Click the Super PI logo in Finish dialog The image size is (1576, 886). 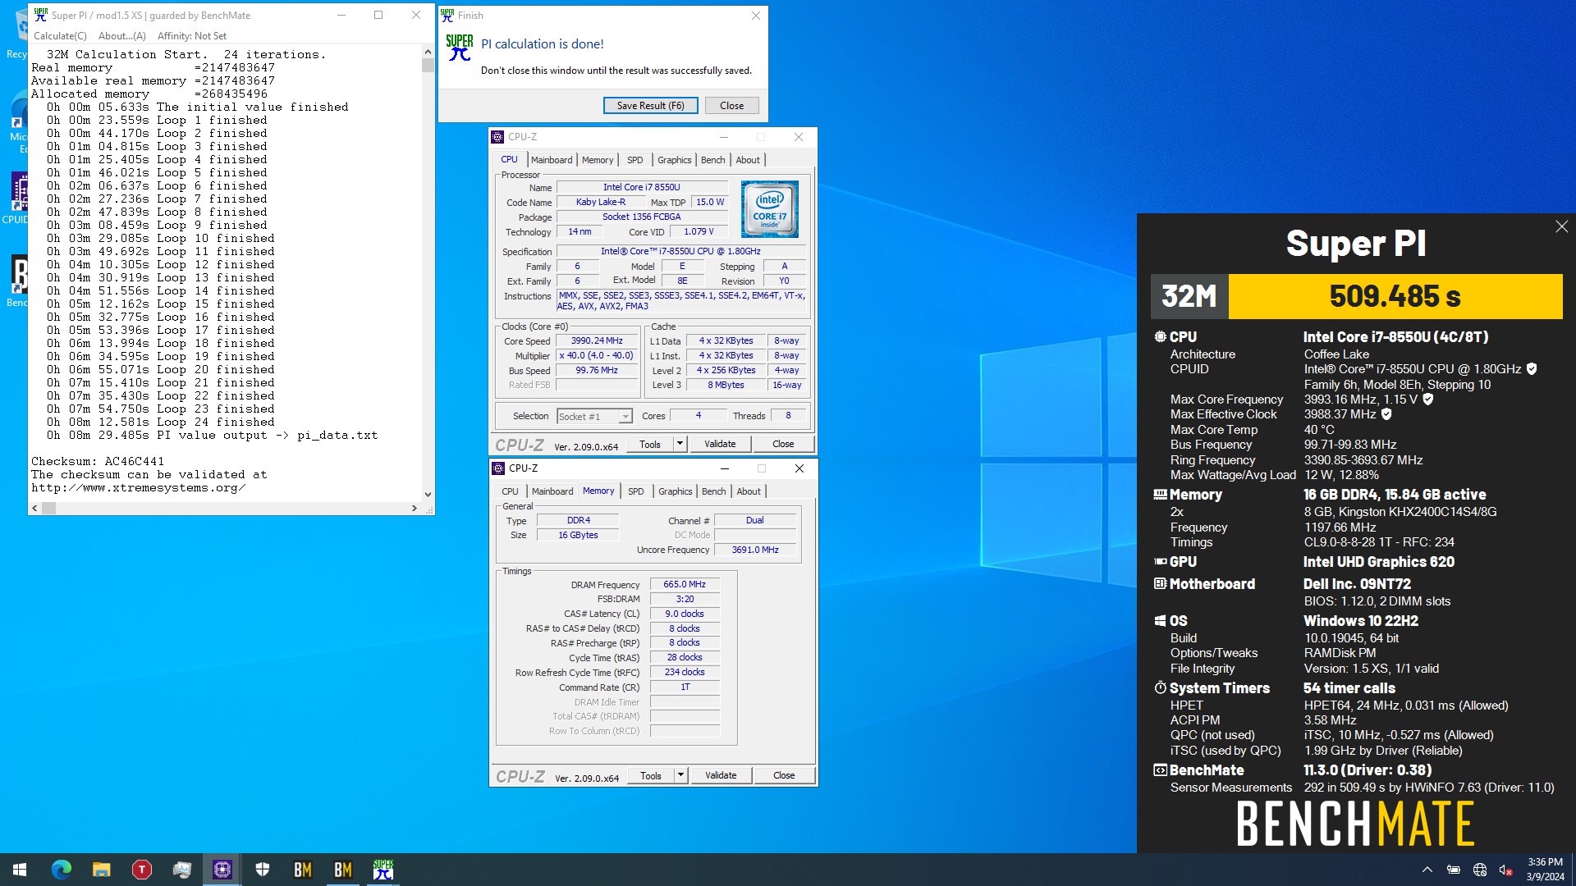coord(460,48)
